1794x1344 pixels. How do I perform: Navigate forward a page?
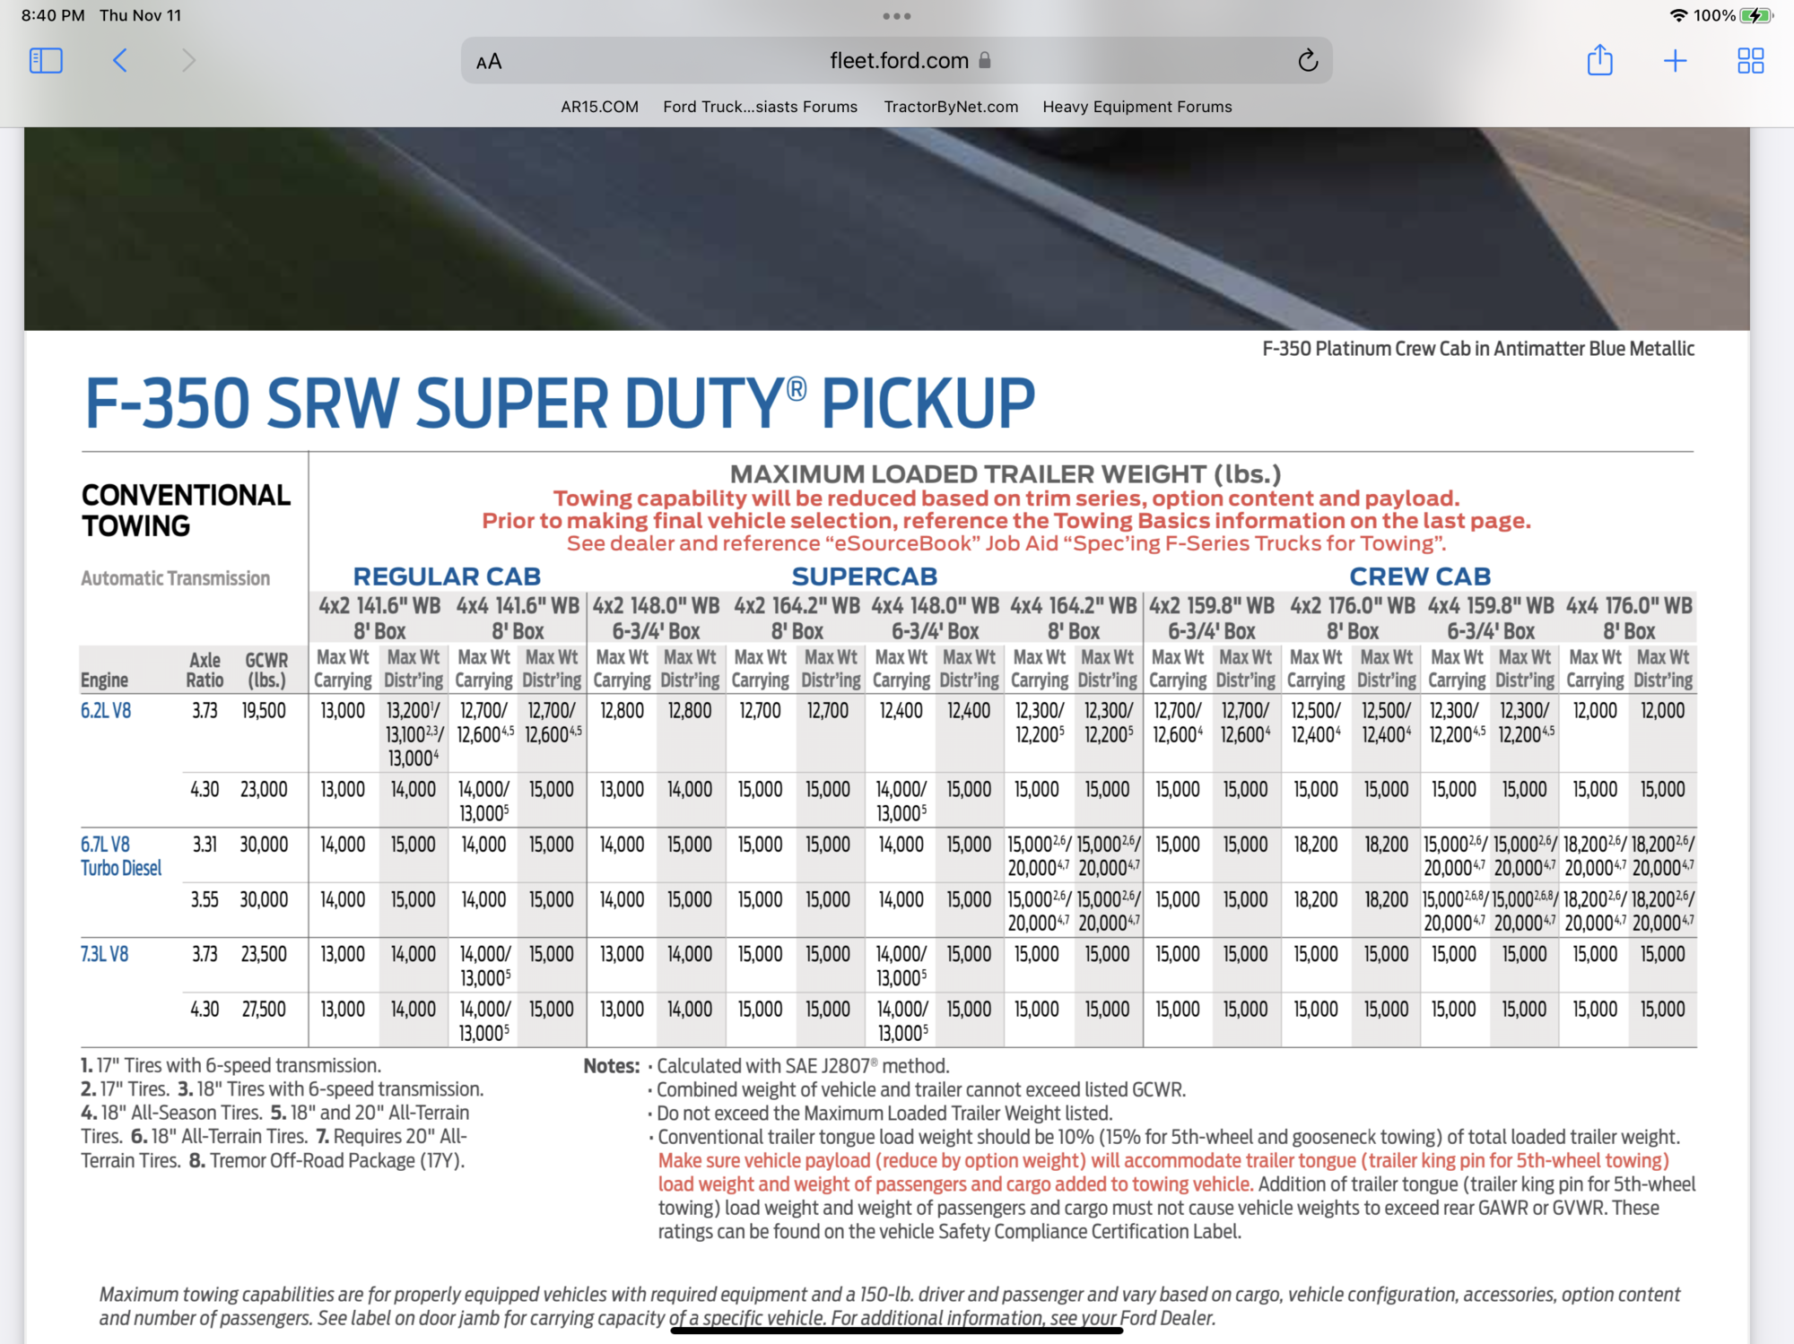click(187, 60)
